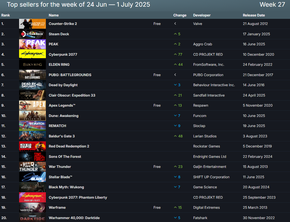Click the Free label for Warframe
Screen dimensions: 290x222
click(x=157, y=208)
